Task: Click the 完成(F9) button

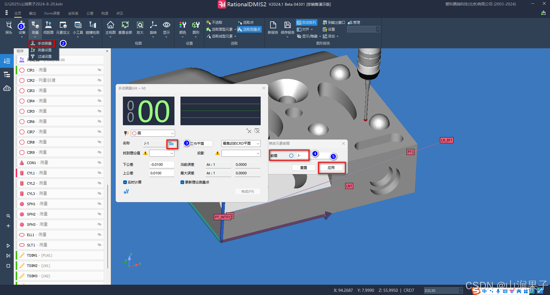Action: (x=247, y=192)
